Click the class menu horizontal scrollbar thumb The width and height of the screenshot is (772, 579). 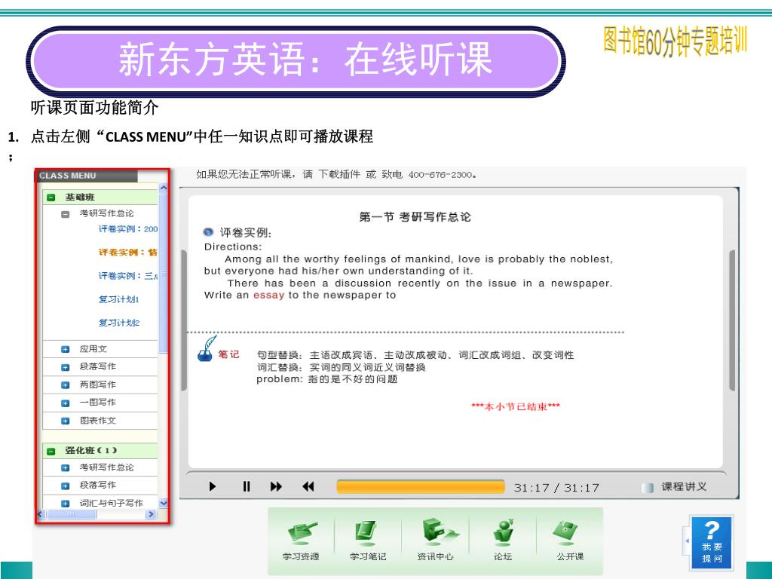(x=72, y=514)
